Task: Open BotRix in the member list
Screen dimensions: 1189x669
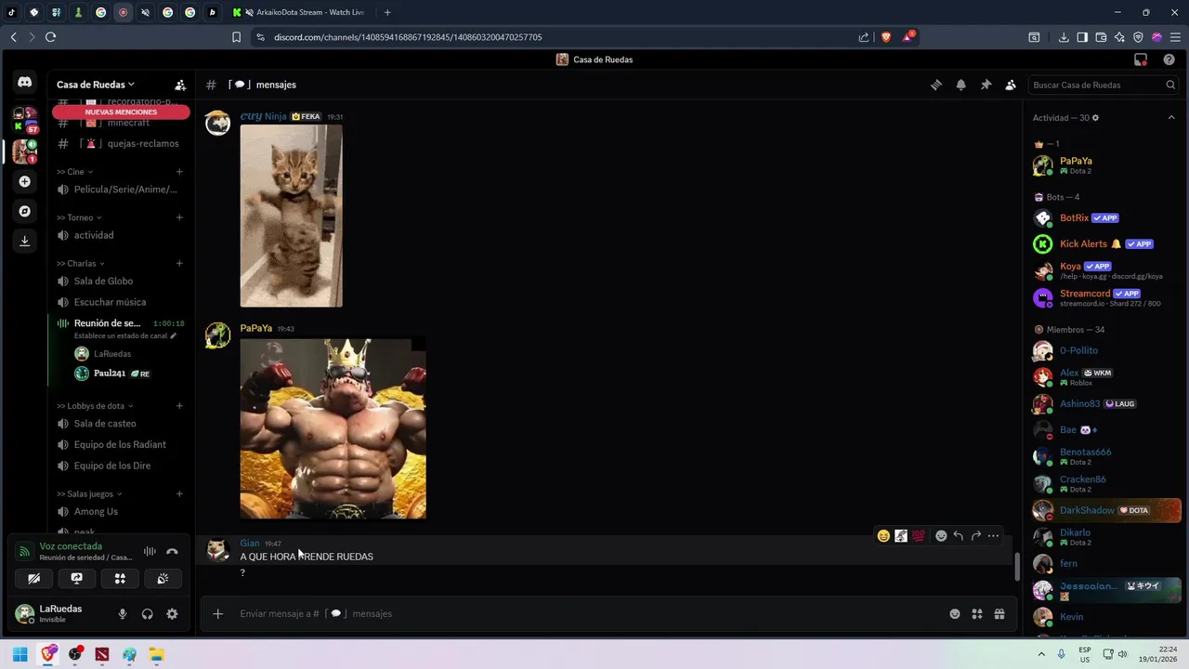Action: (1105, 218)
